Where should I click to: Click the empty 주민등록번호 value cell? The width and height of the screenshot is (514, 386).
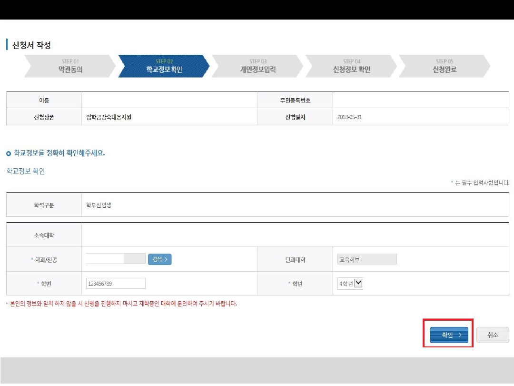(420, 101)
